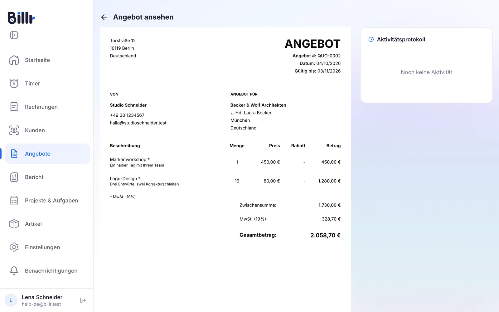Click the Projekte & Aufgaben checklist icon
Image resolution: width=499 pixels, height=312 pixels.
[14, 201]
